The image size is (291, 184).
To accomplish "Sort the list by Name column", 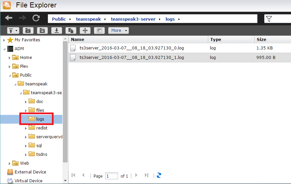I will [138, 40].
